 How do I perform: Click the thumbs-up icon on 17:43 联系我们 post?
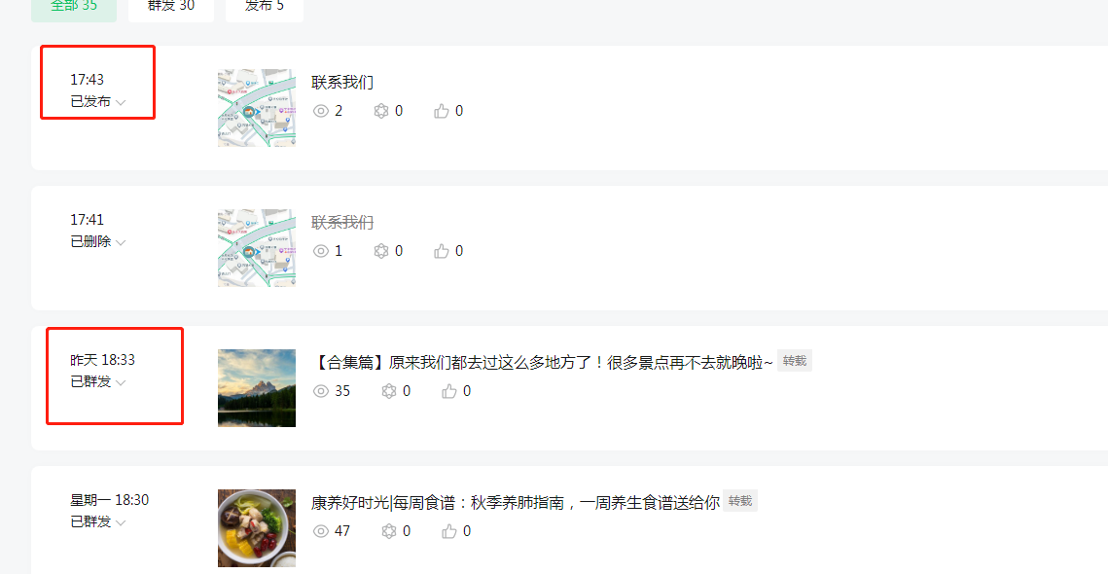coord(442,111)
